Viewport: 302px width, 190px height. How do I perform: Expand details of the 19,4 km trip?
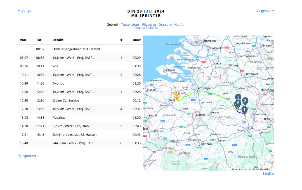click(94, 75)
